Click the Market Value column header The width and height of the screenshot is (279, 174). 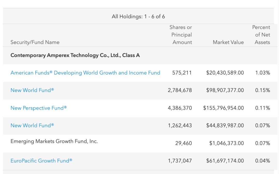pyautogui.click(x=228, y=42)
